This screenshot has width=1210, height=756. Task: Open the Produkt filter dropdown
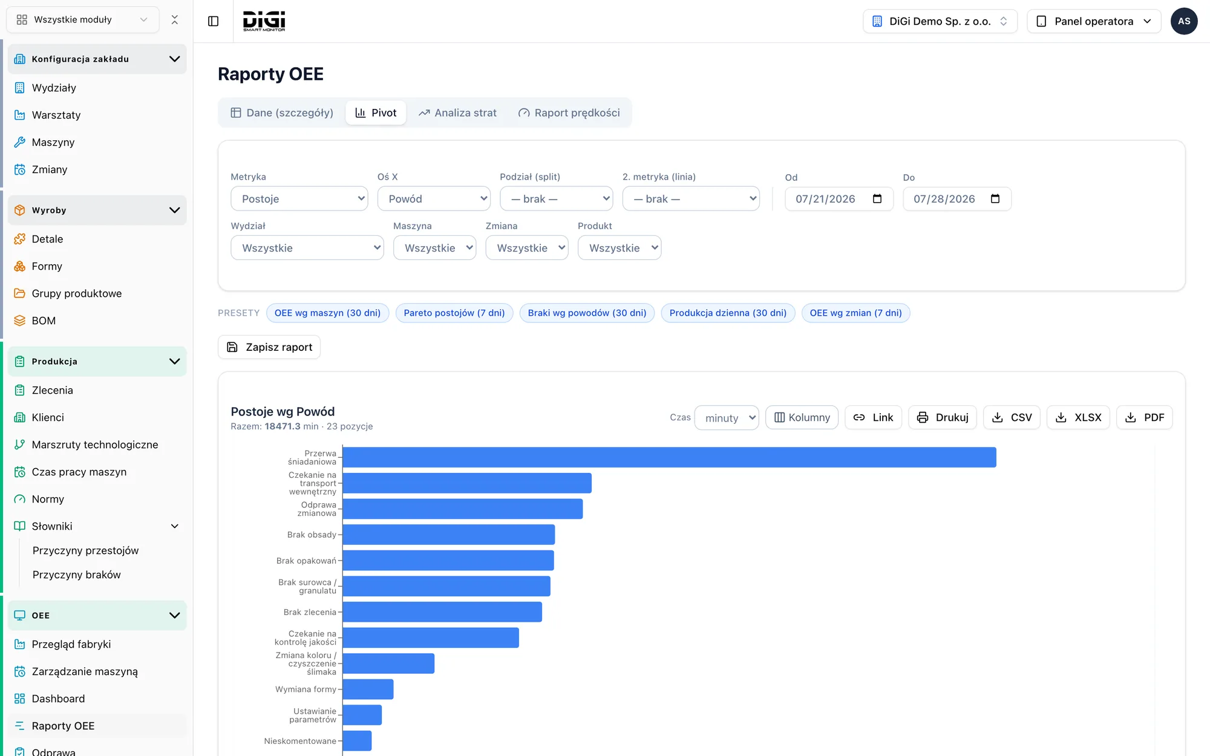pyautogui.click(x=620, y=248)
